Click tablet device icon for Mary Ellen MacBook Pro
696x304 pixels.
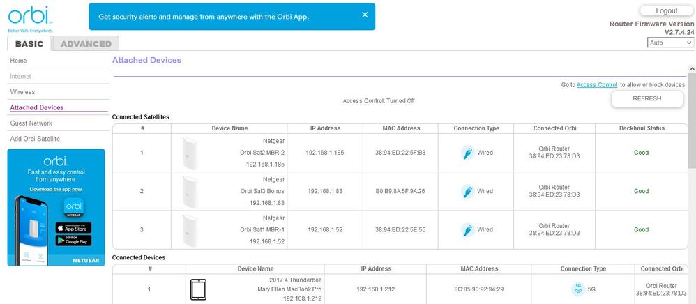(198, 289)
